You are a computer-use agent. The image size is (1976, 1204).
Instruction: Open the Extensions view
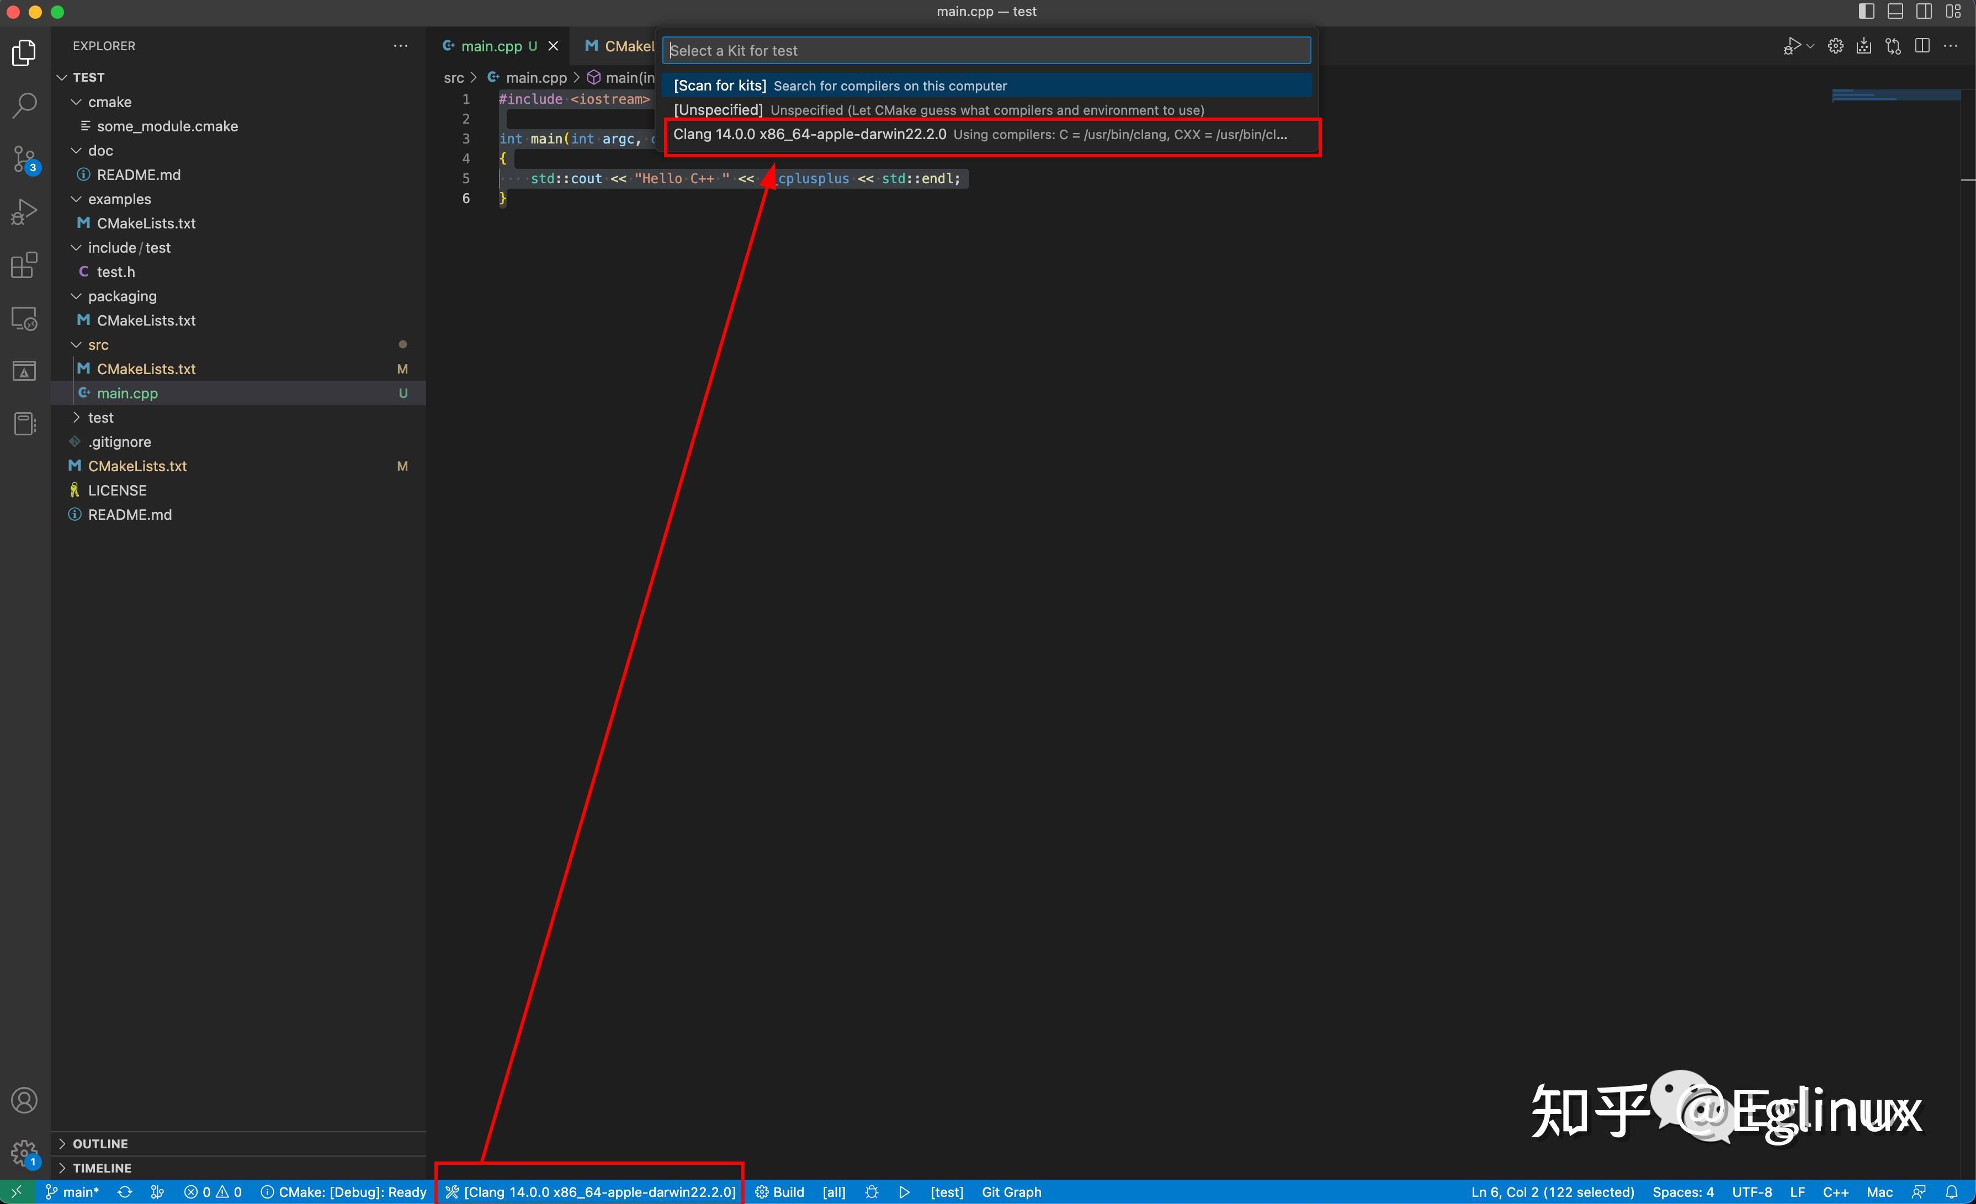24,264
